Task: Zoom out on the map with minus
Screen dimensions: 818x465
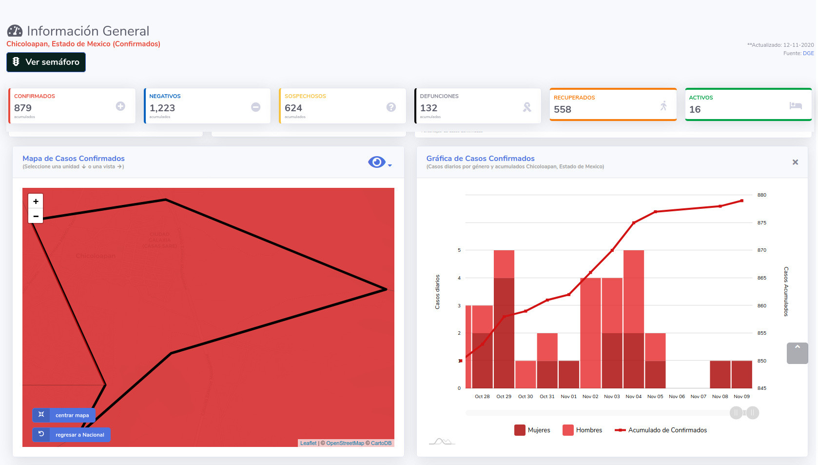Action: [36, 216]
